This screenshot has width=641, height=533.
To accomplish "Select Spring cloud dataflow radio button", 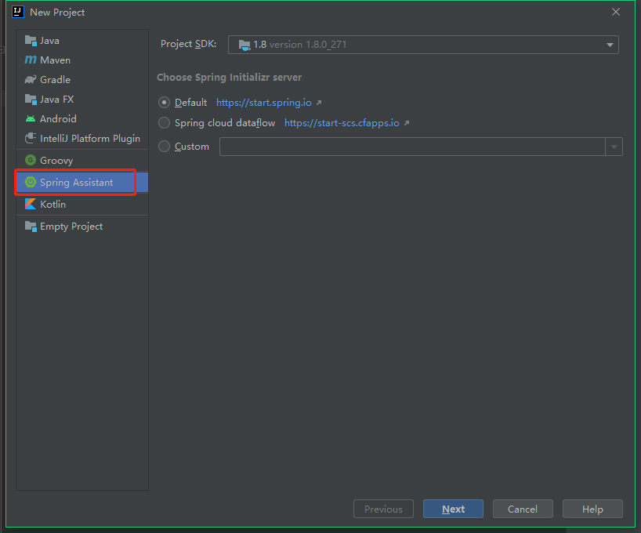I will [164, 123].
